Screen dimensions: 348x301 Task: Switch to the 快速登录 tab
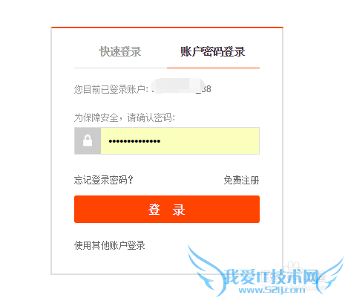pyautogui.click(x=120, y=51)
